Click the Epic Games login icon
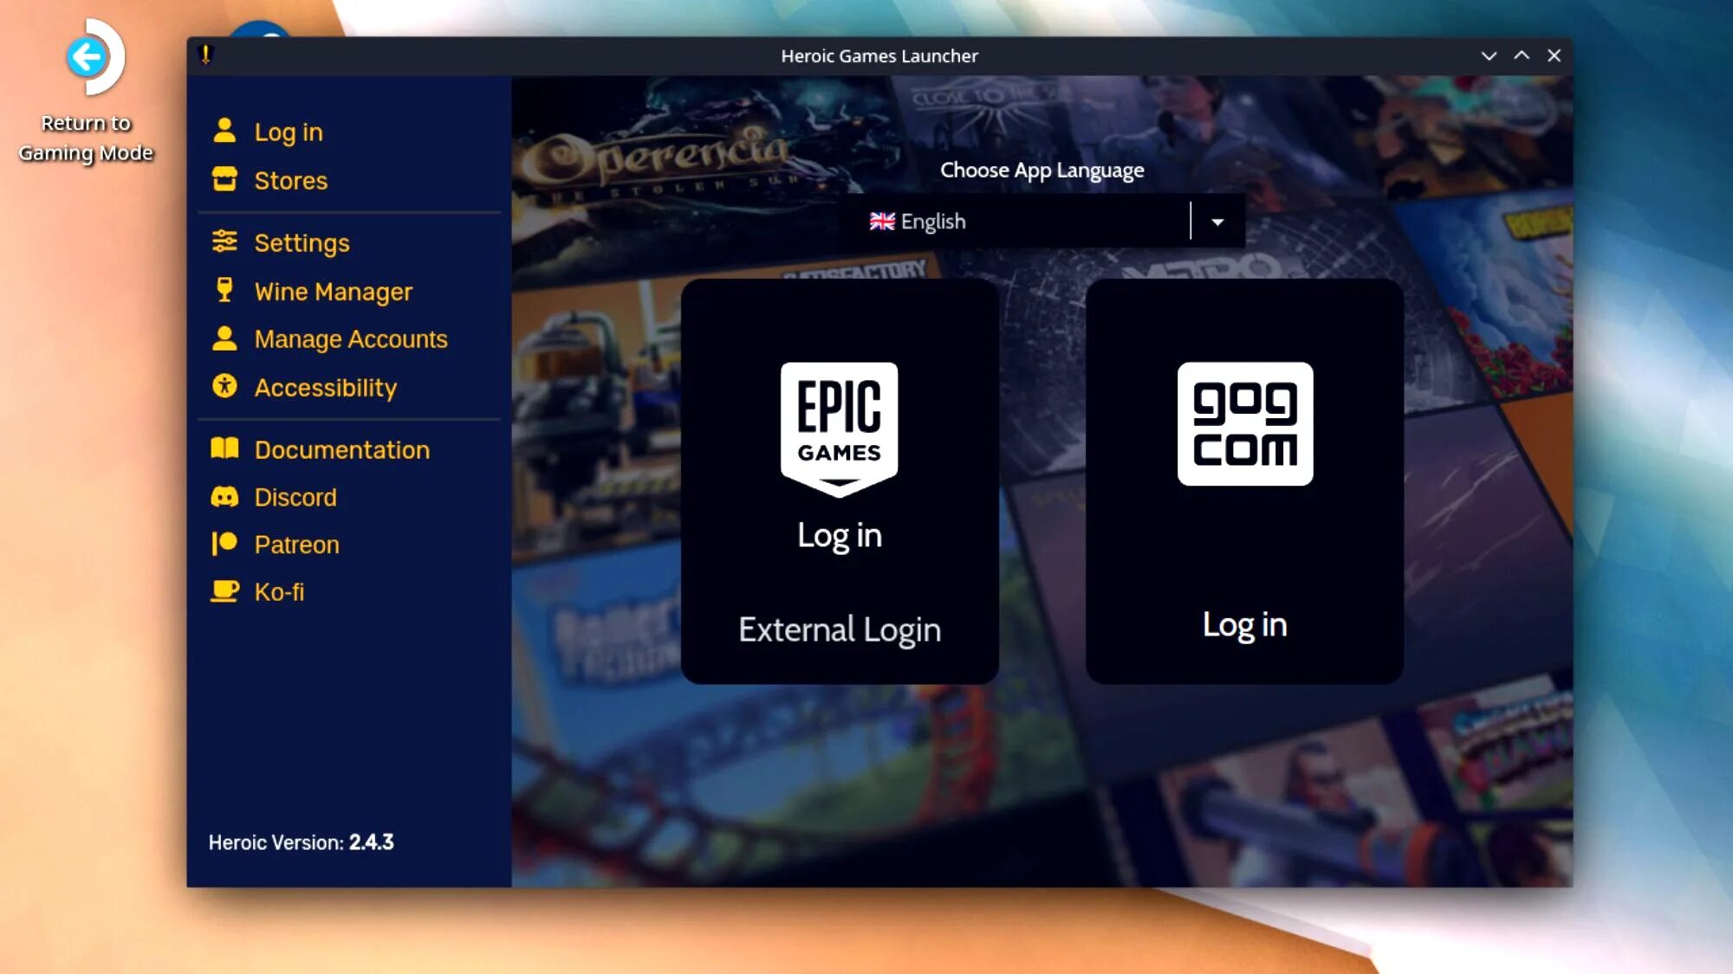The width and height of the screenshot is (1733, 974). (x=839, y=430)
